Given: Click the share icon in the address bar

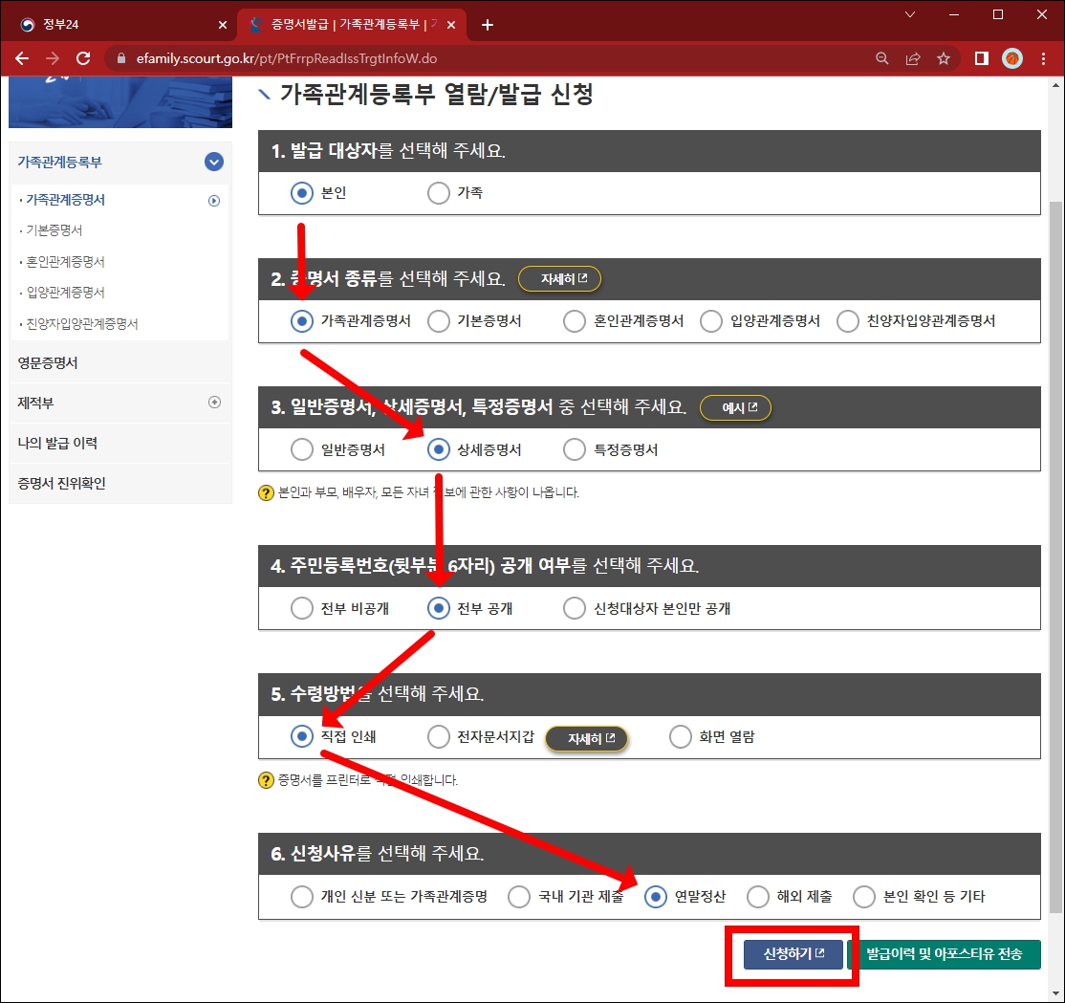Looking at the screenshot, I should tap(913, 57).
